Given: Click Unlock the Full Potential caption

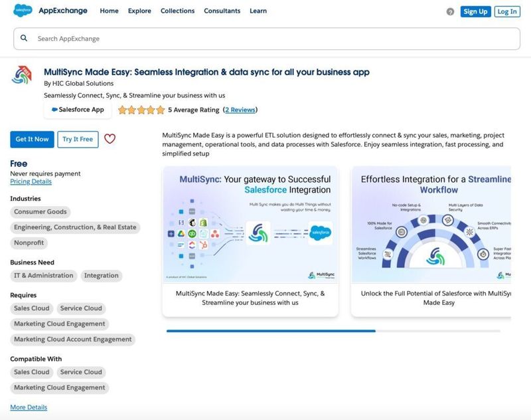Looking at the screenshot, I should [x=436, y=298].
